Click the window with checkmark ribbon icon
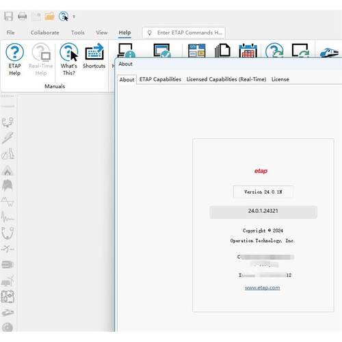 (x=162, y=50)
